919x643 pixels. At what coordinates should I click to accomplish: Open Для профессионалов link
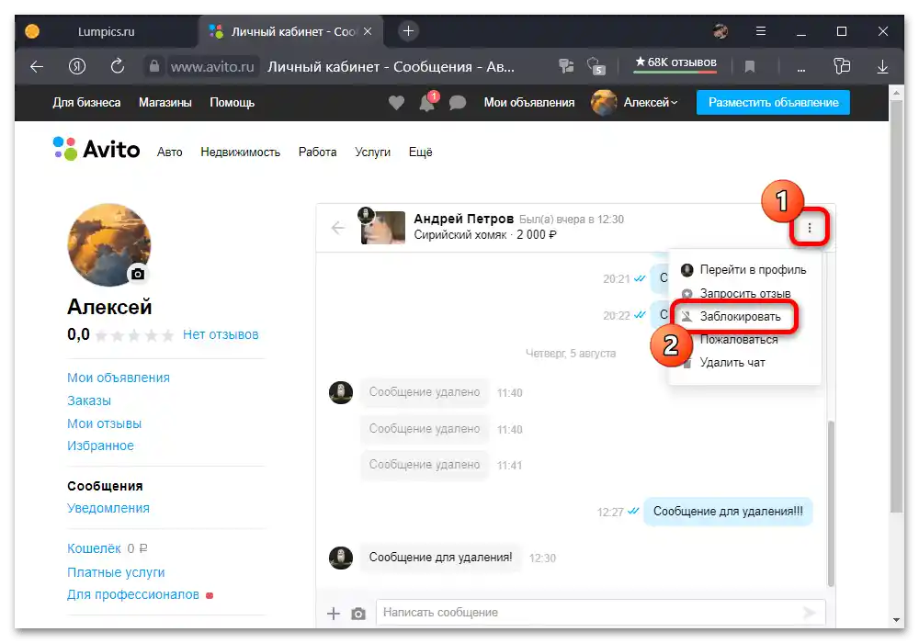coord(133,595)
